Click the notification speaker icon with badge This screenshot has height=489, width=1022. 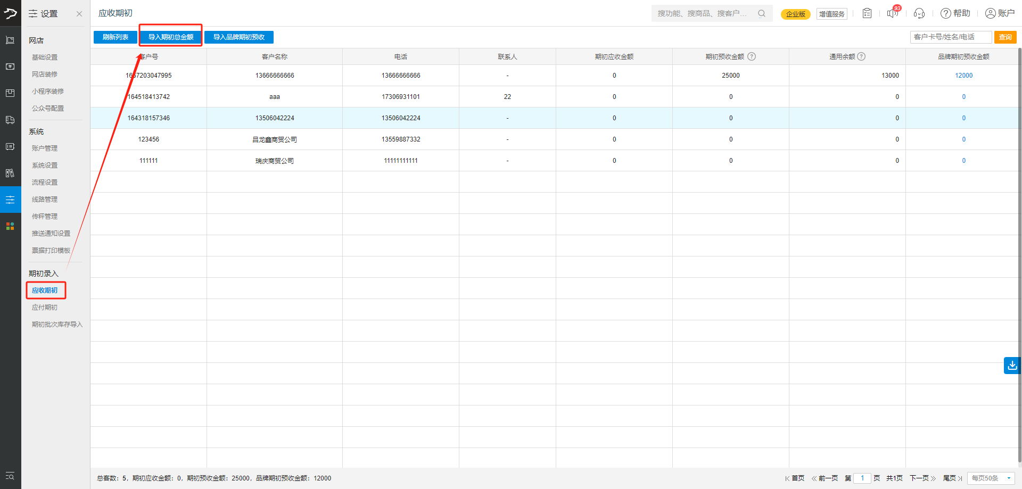coord(893,13)
